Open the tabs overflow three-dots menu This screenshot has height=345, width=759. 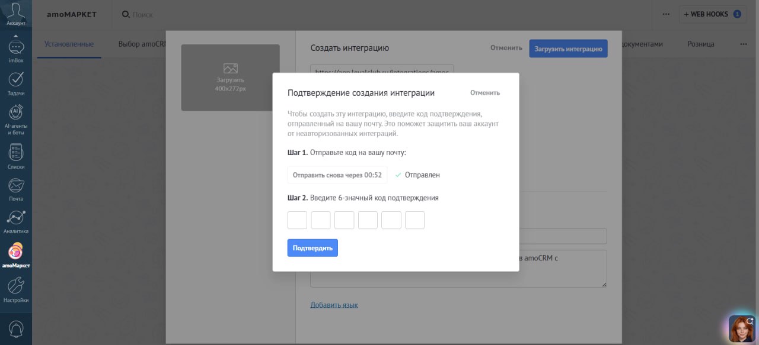(744, 44)
